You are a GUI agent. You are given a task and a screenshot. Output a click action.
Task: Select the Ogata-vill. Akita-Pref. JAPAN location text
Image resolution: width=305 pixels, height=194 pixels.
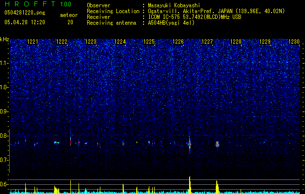[x=216, y=11]
